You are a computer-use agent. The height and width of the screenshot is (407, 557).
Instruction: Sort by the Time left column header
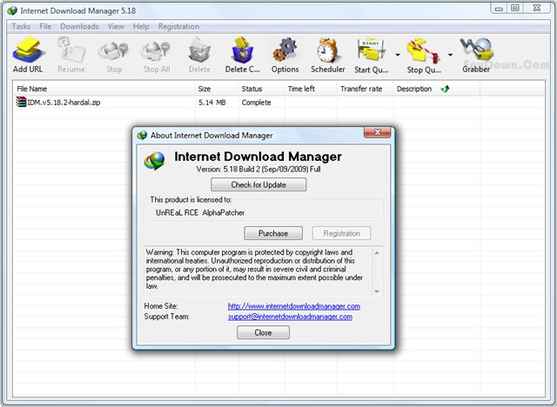coord(311,89)
